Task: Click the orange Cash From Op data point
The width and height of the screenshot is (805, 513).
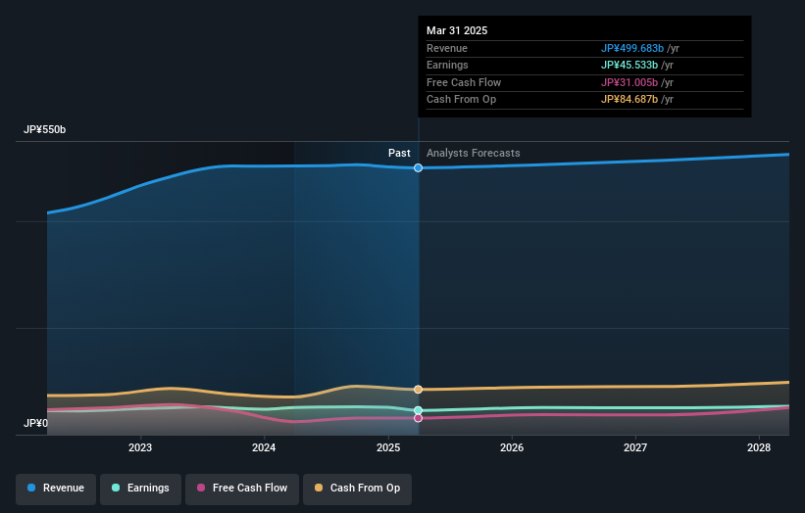Action: point(419,390)
